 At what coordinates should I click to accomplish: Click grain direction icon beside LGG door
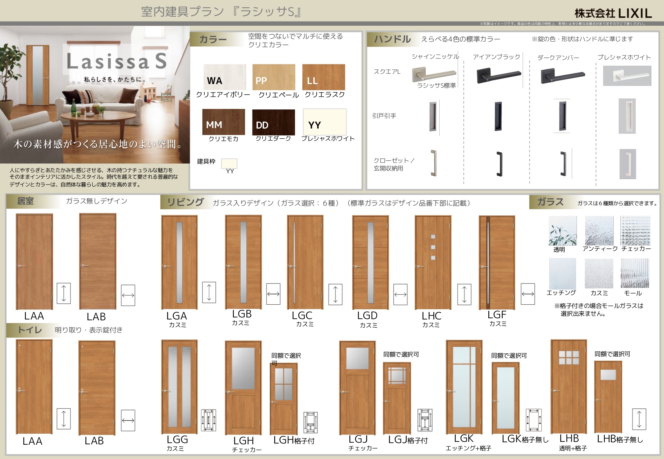point(209,420)
